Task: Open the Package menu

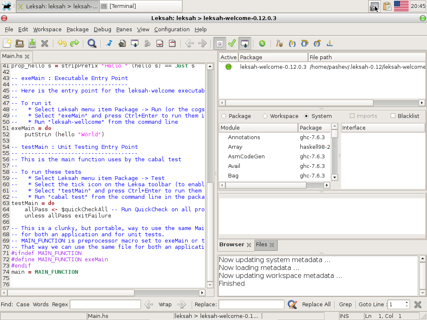Action: [x=78, y=30]
